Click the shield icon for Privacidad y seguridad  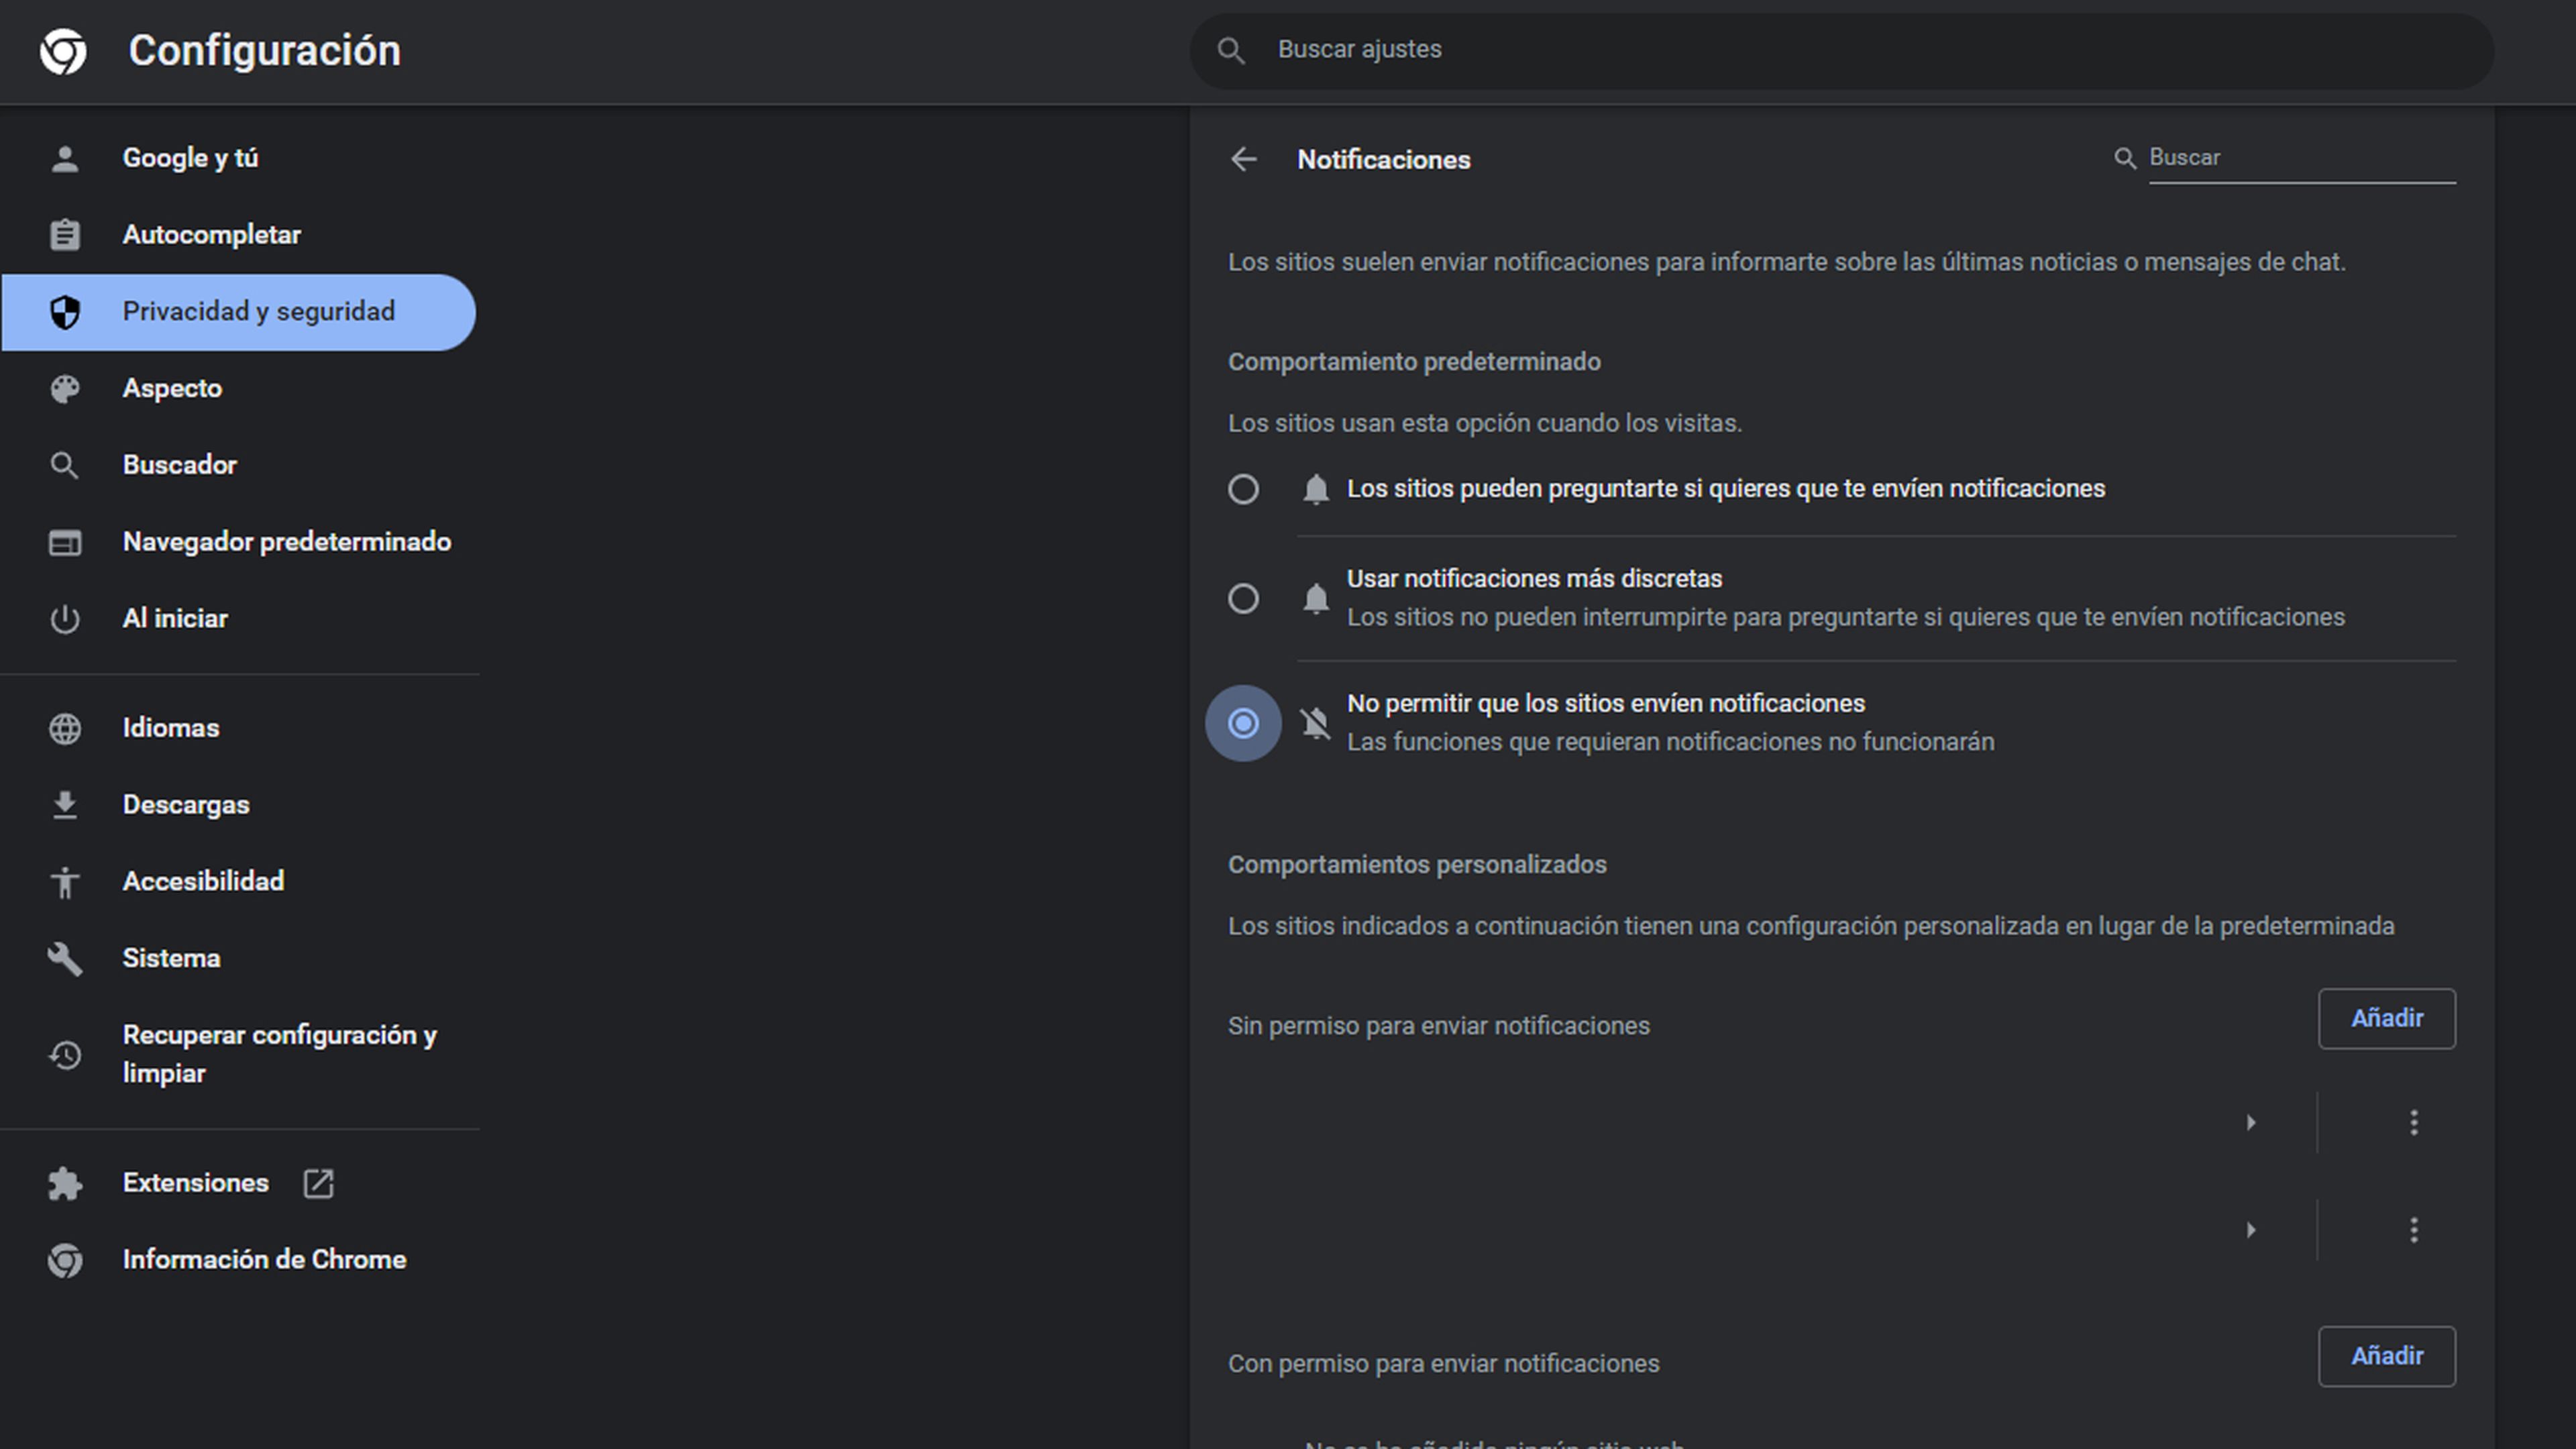coord(65,312)
